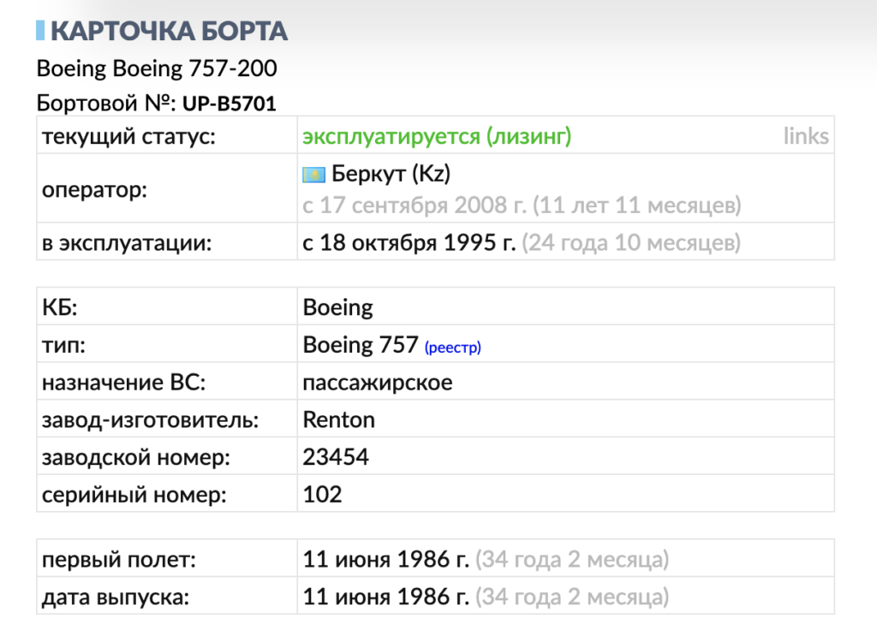The image size is (877, 642).
Task: Click the 'тип:' label
Action: coord(63,346)
